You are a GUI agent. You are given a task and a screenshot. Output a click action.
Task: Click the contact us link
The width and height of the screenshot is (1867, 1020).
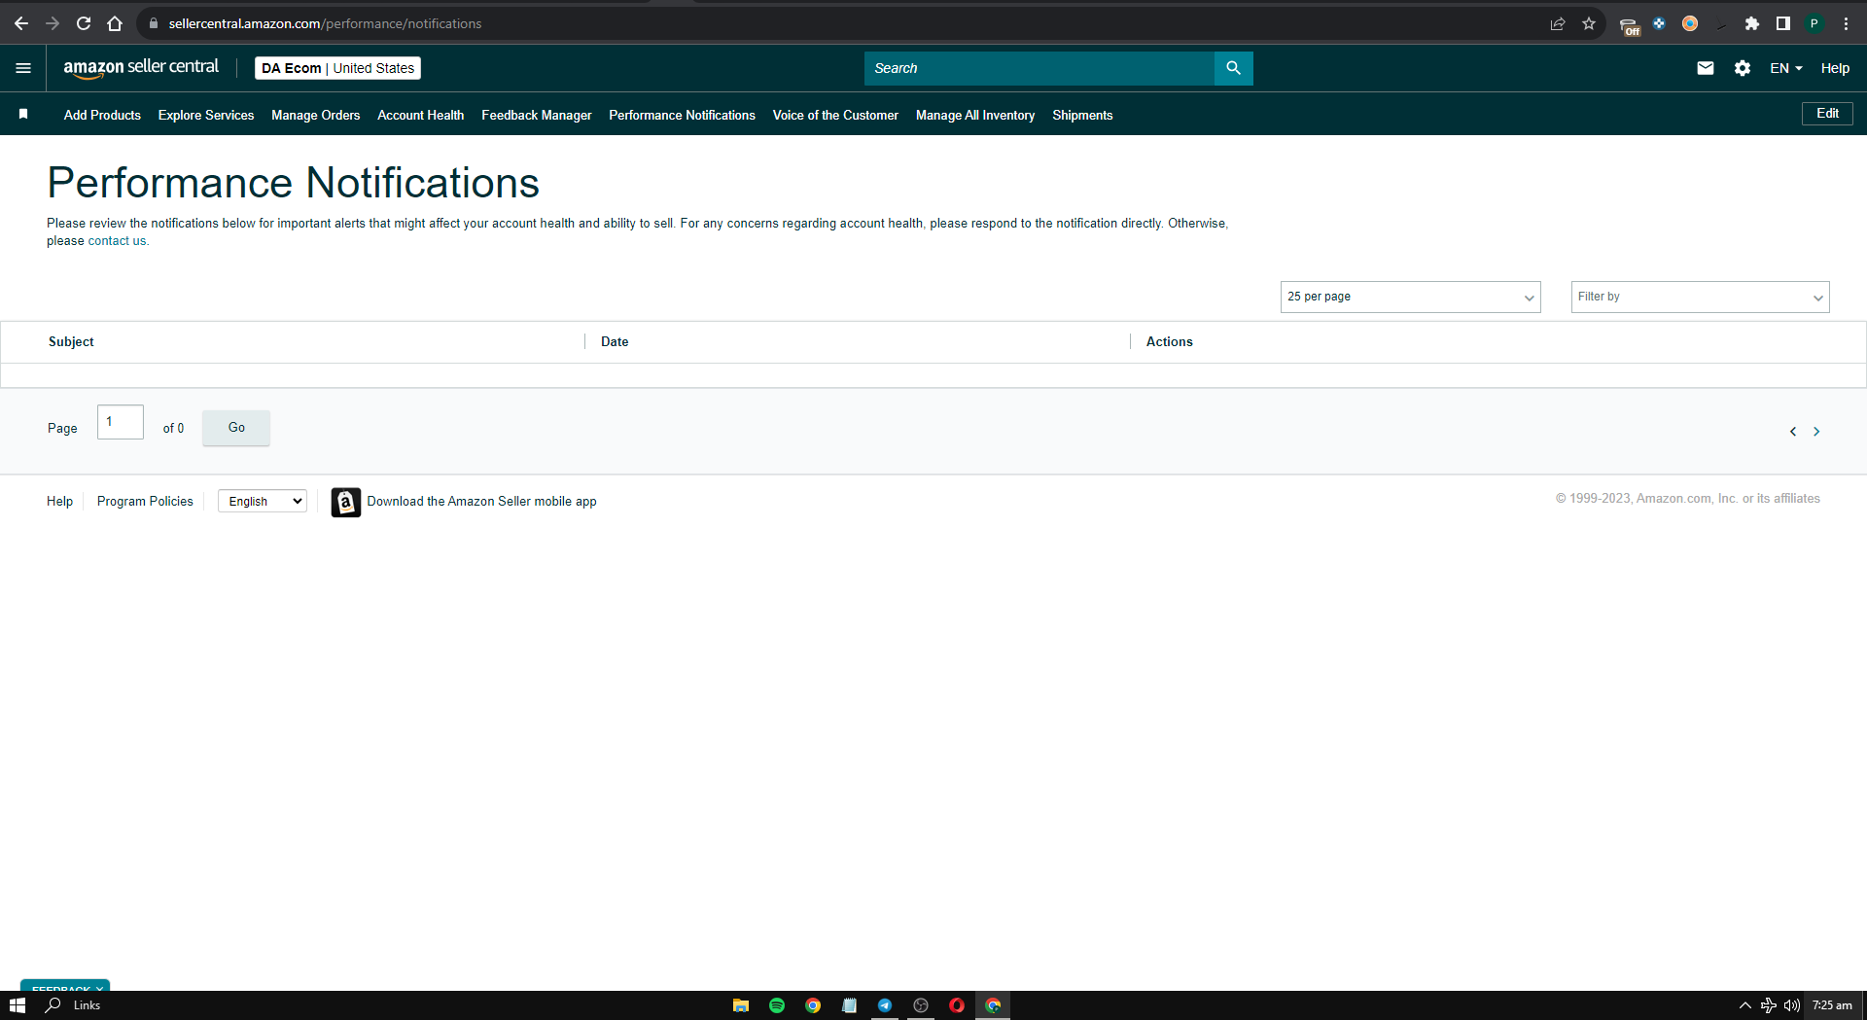[117, 241]
